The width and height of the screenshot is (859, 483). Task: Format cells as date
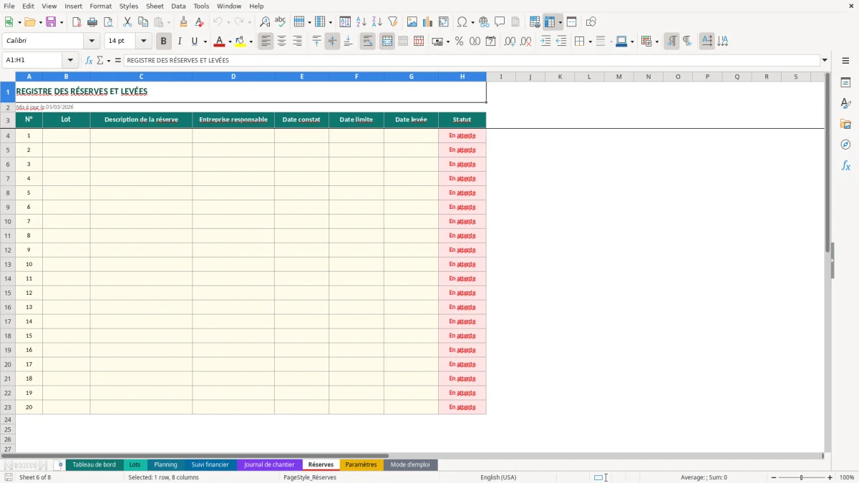coord(490,42)
